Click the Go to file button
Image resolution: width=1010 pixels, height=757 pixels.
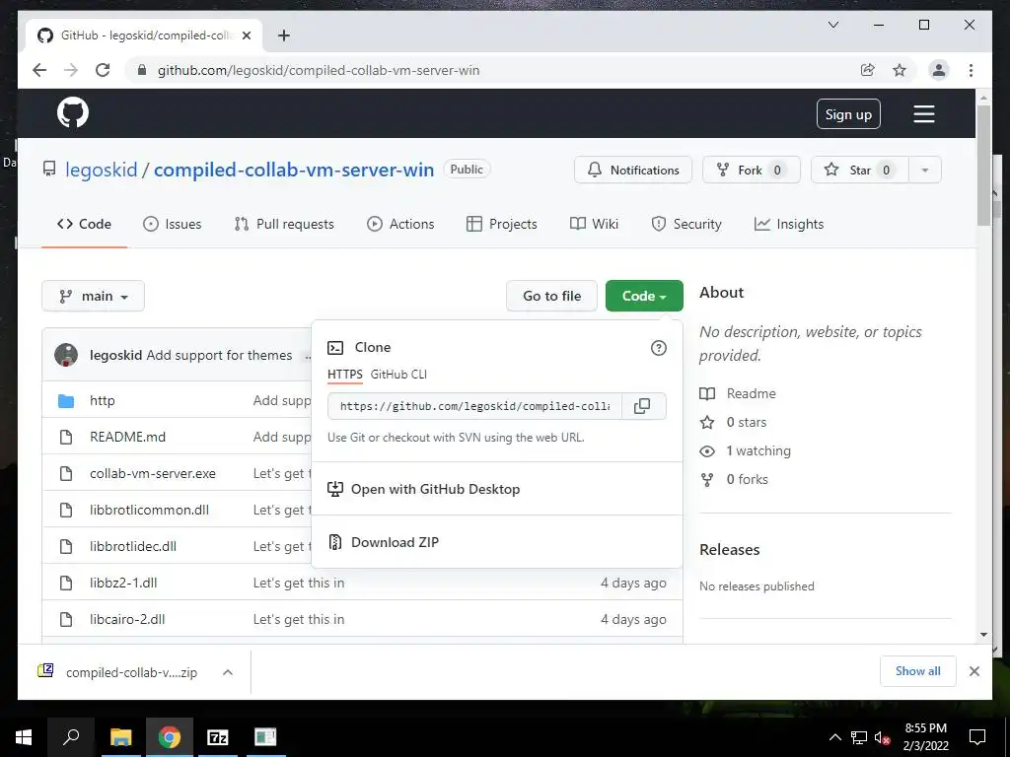[552, 296]
